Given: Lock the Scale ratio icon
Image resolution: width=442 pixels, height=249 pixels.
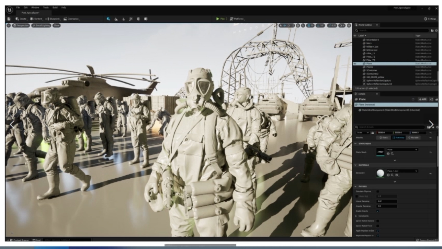Looking at the screenshot, I should pyautogui.click(x=373, y=133).
